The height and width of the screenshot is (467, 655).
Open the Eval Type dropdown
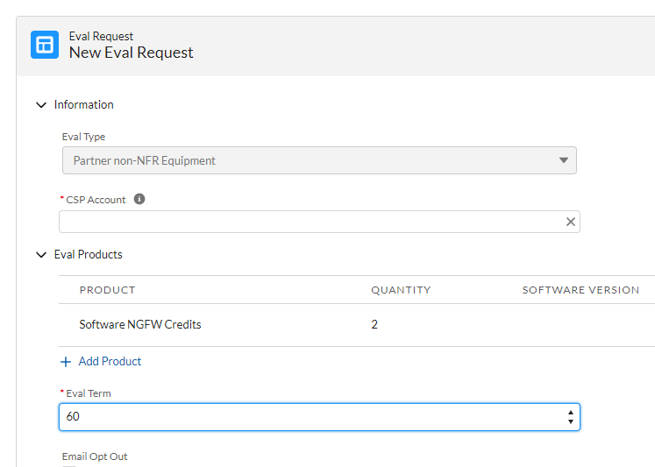[319, 160]
